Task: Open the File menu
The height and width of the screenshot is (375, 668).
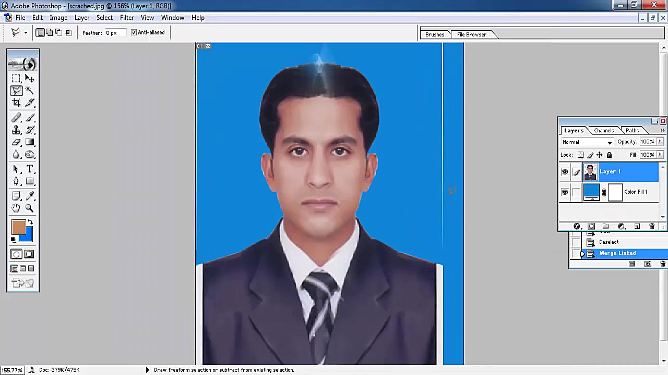Action: (20, 18)
